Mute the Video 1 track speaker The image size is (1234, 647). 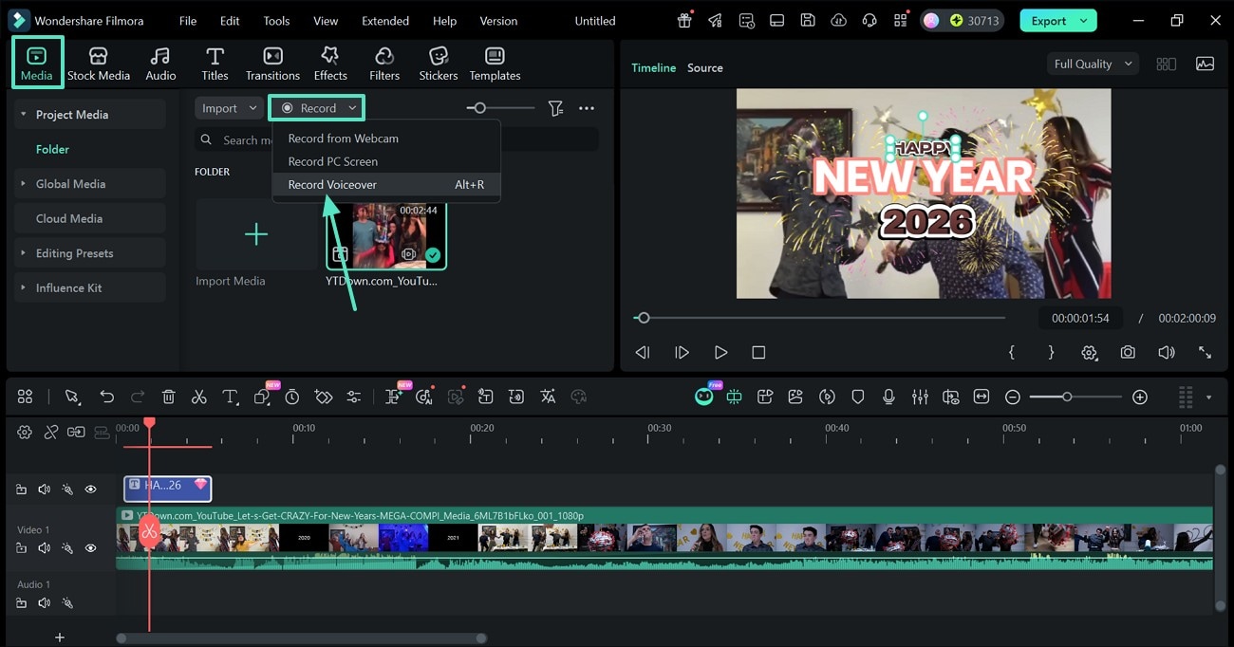tap(44, 548)
